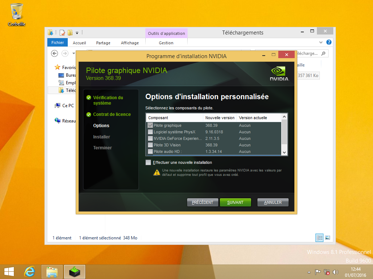Open recent locations dropdown arrow
This screenshot has height=279, width=373.
[x=74, y=53]
